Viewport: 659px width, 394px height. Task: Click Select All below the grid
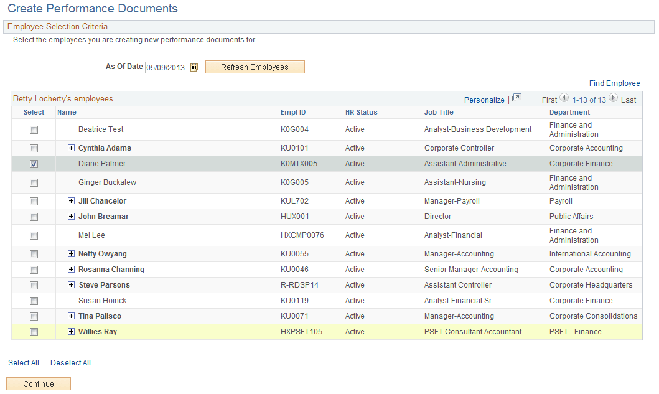(23, 362)
